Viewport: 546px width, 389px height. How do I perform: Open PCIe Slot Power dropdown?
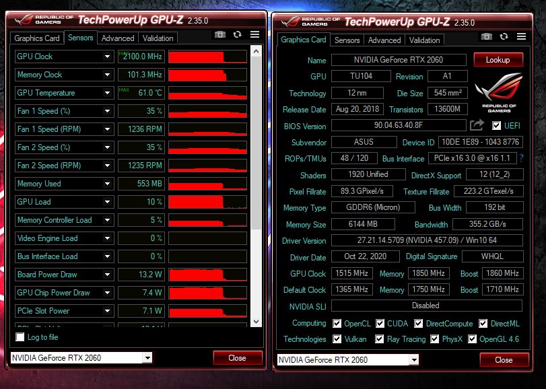[x=107, y=311]
